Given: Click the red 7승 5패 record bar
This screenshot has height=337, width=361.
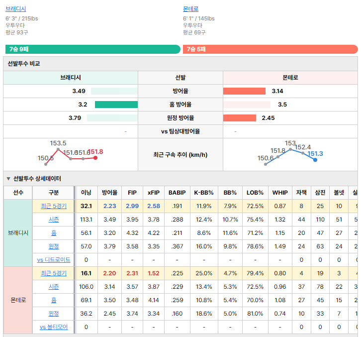Looking at the screenshot, I should 271,49.
